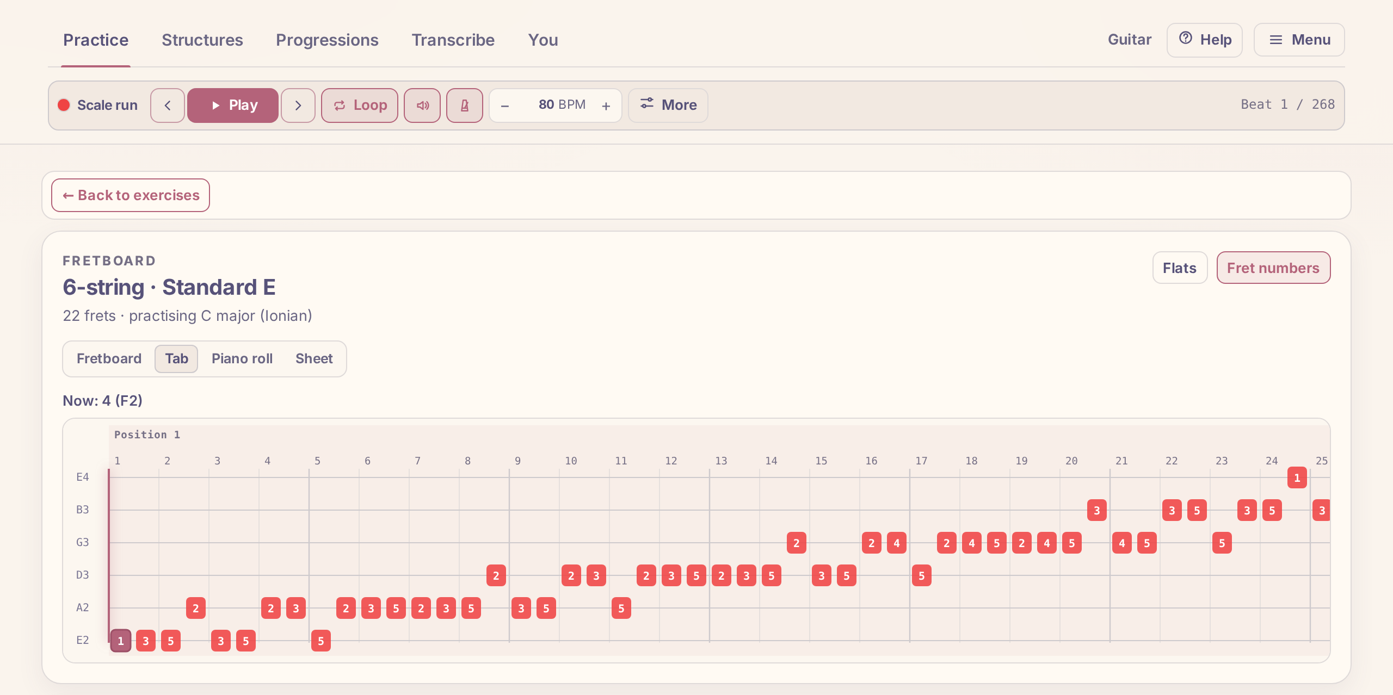Click the 6-string Standard E heading
The height and width of the screenshot is (695, 1393).
coord(169,287)
